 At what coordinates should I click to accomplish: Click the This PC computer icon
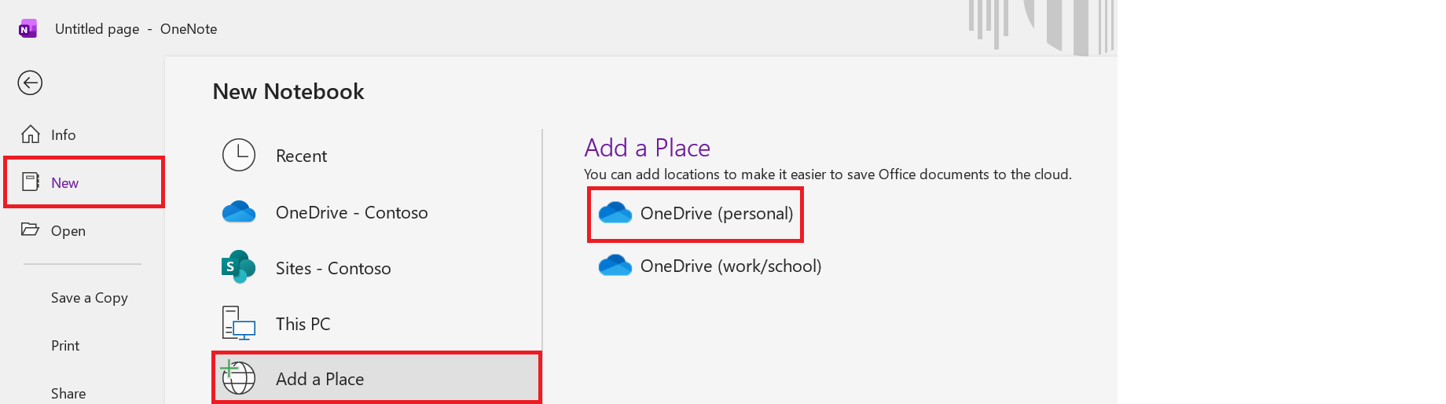(x=239, y=323)
